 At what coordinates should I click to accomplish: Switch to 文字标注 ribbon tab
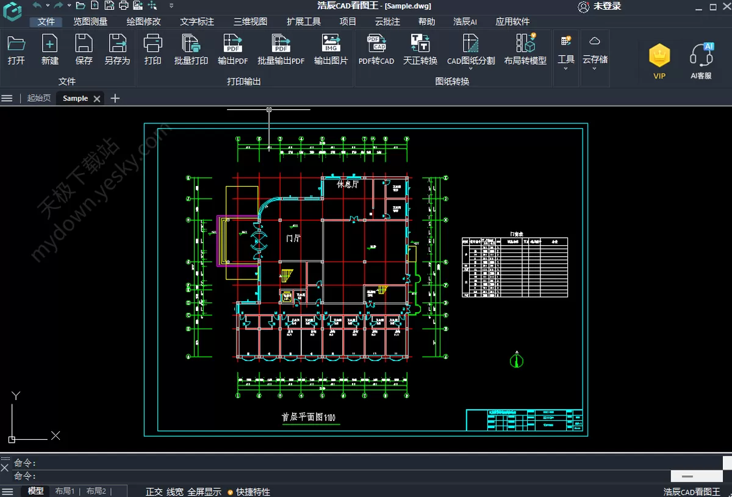(x=197, y=21)
